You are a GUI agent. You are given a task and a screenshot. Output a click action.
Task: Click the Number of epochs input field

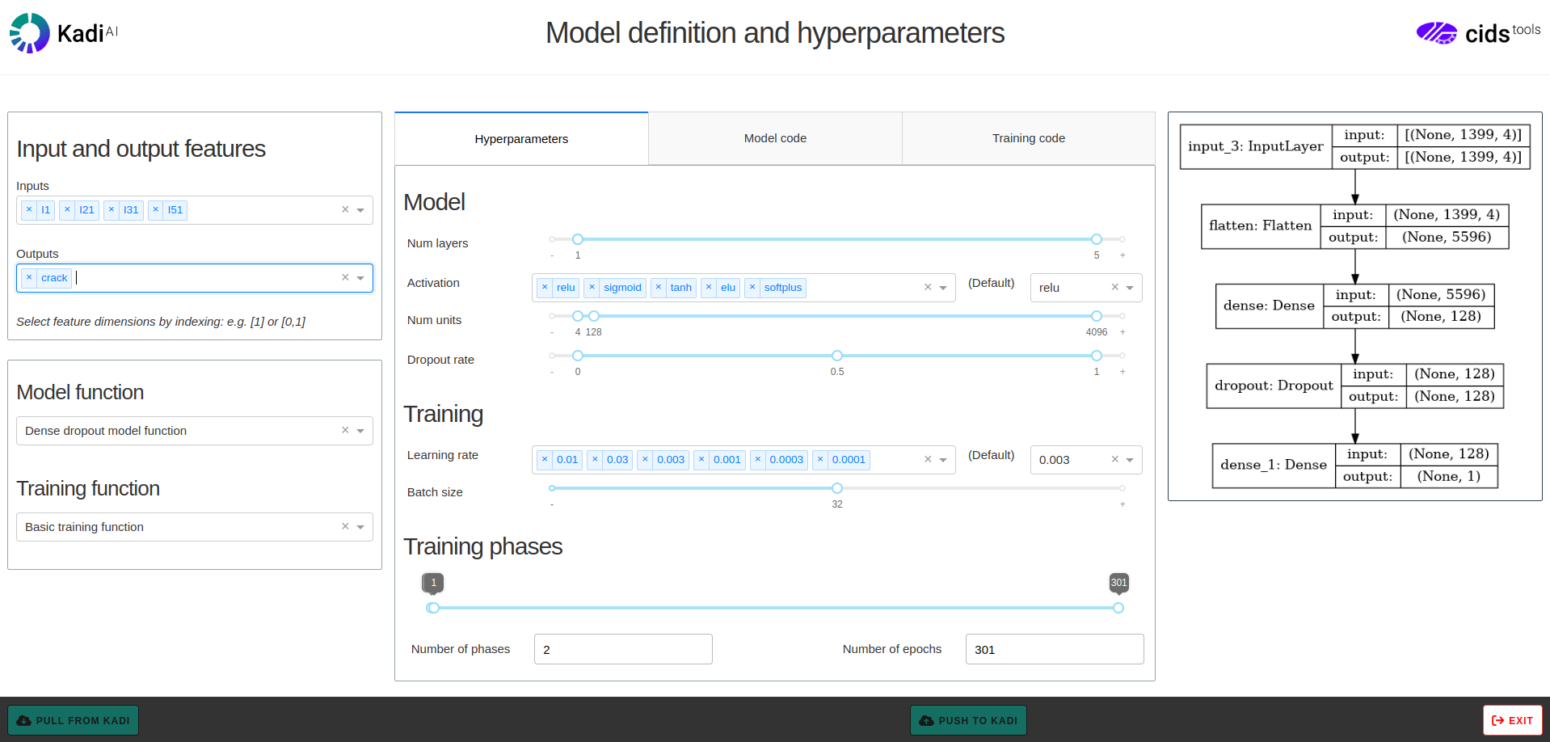[1054, 649]
